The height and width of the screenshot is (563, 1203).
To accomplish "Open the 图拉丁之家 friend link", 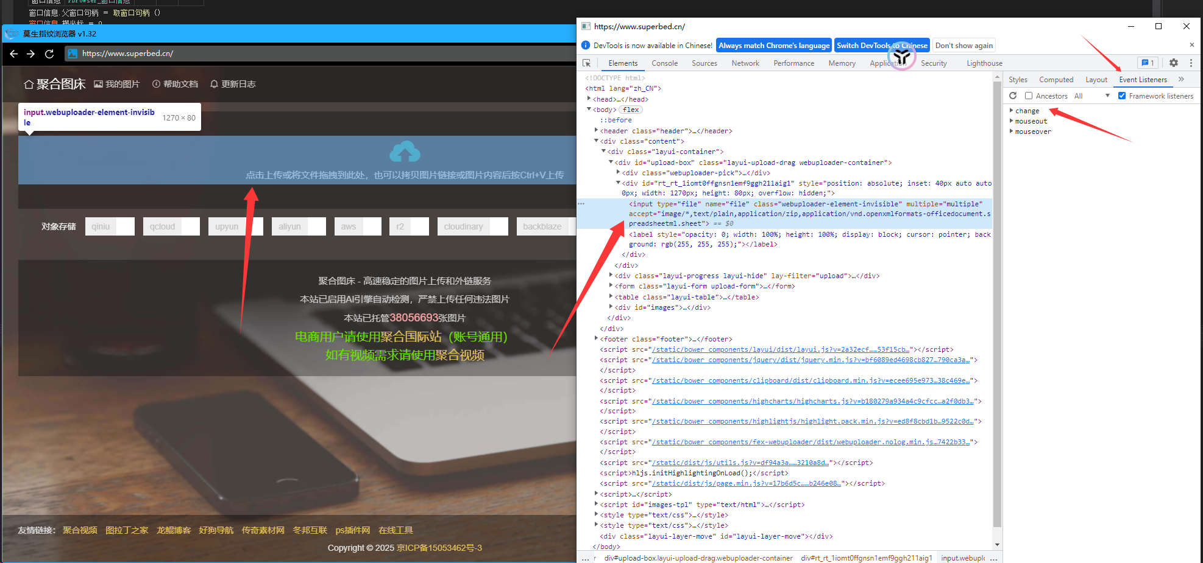I will [x=127, y=530].
